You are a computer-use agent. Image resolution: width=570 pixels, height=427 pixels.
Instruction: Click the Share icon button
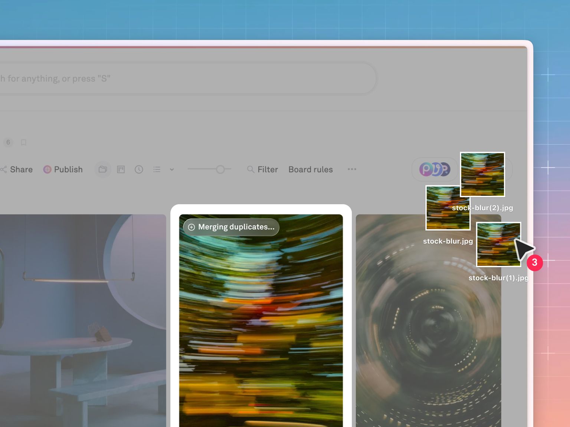click(4, 170)
